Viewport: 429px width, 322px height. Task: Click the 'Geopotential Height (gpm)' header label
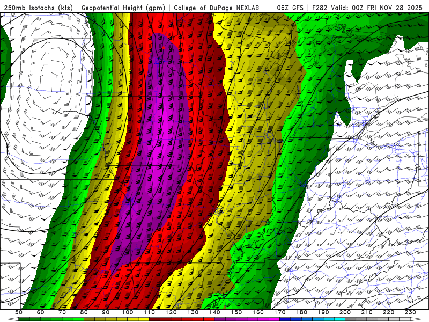pos(123,8)
